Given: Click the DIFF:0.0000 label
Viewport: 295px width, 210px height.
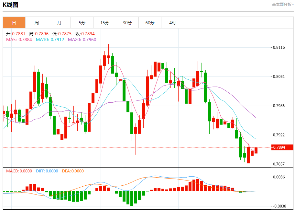Looking at the screenshot, I should click(x=47, y=171).
